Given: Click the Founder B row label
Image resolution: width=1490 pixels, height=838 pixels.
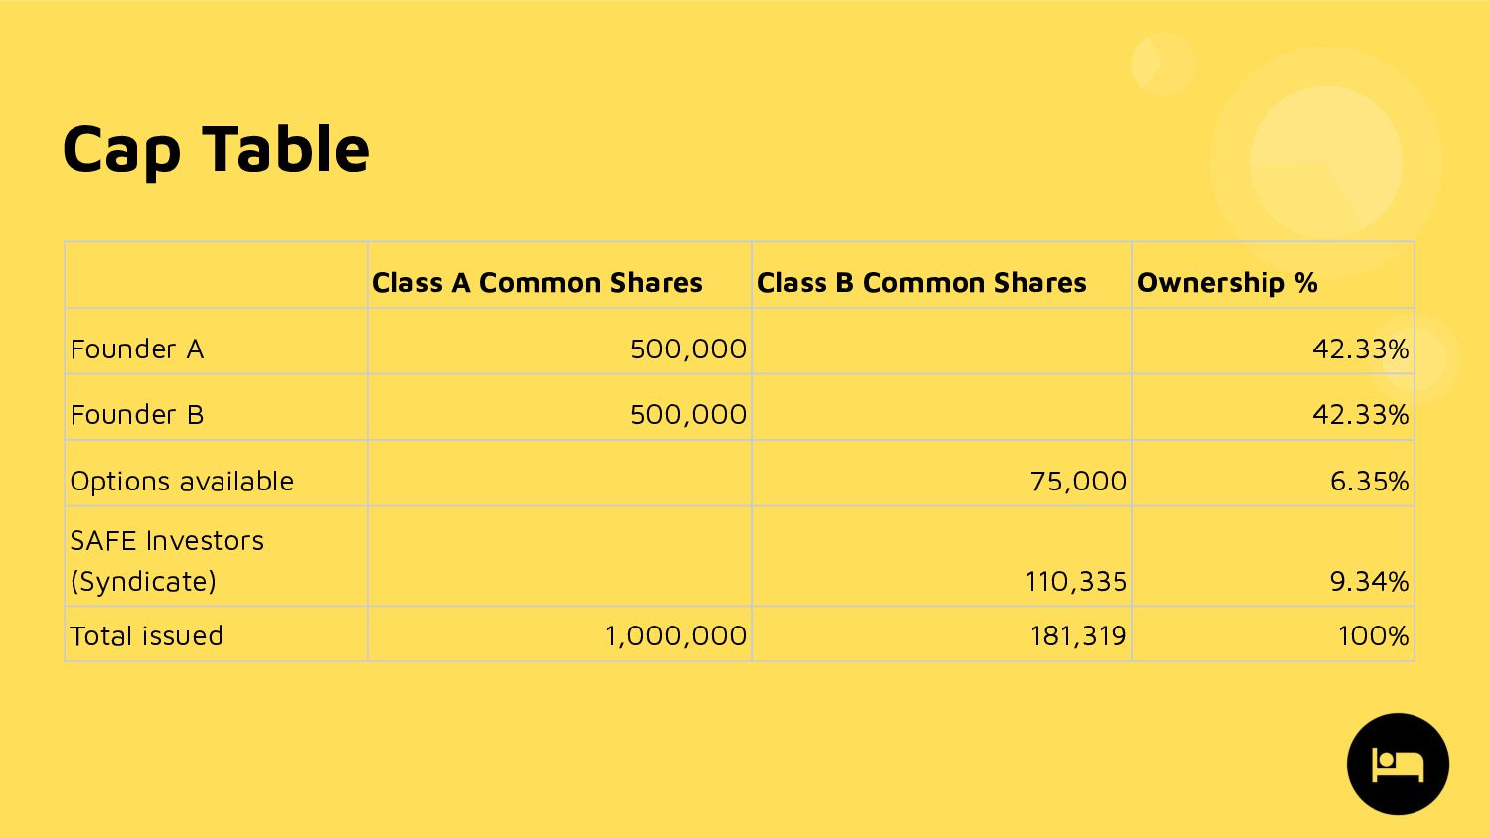Looking at the screenshot, I should (x=137, y=414).
